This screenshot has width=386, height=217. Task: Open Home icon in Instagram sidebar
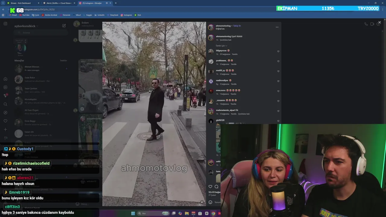(5, 79)
